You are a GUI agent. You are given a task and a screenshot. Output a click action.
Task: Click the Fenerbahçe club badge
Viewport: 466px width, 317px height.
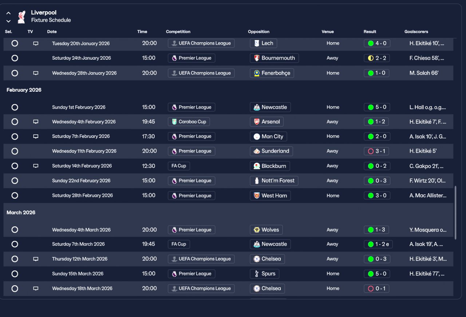[257, 73]
